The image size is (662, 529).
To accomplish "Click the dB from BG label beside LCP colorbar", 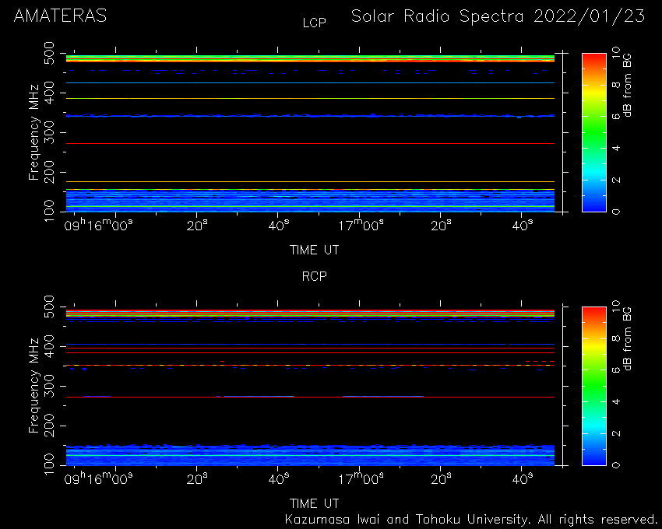I will click(628, 95).
